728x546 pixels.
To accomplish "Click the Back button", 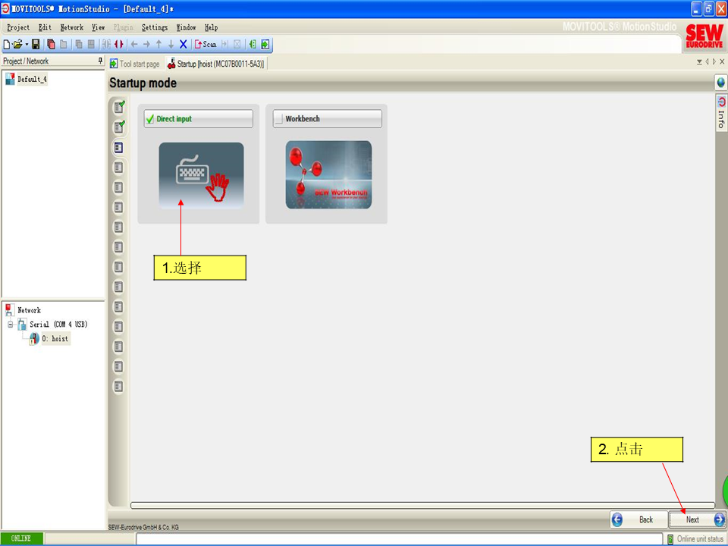I will point(638,519).
